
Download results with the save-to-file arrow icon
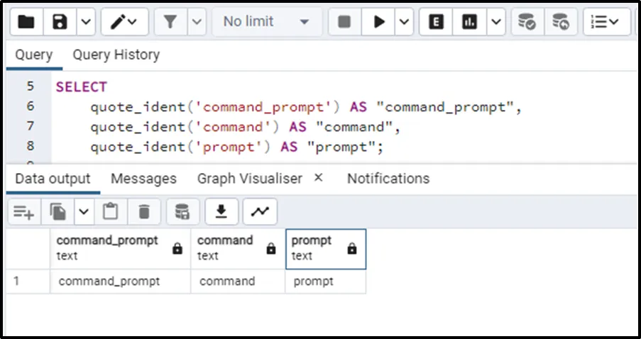(221, 211)
